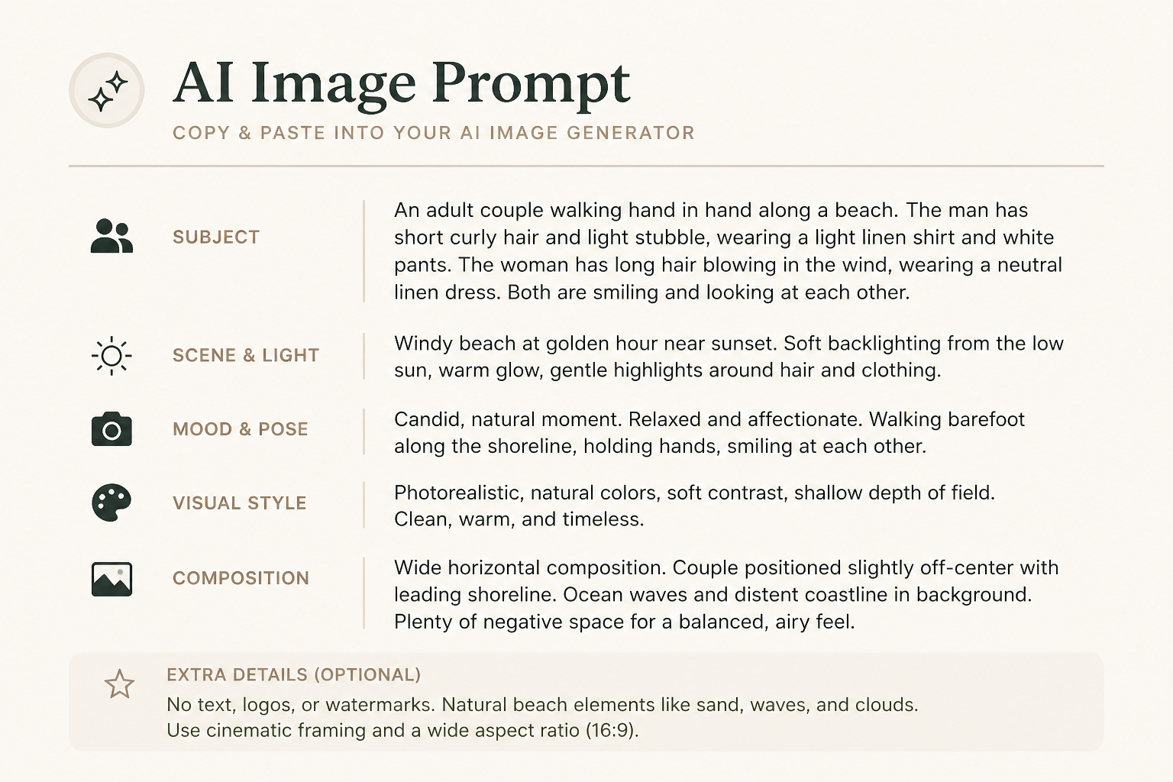The width and height of the screenshot is (1173, 782).
Task: Click the picture frame Composition icon
Action: (111, 579)
